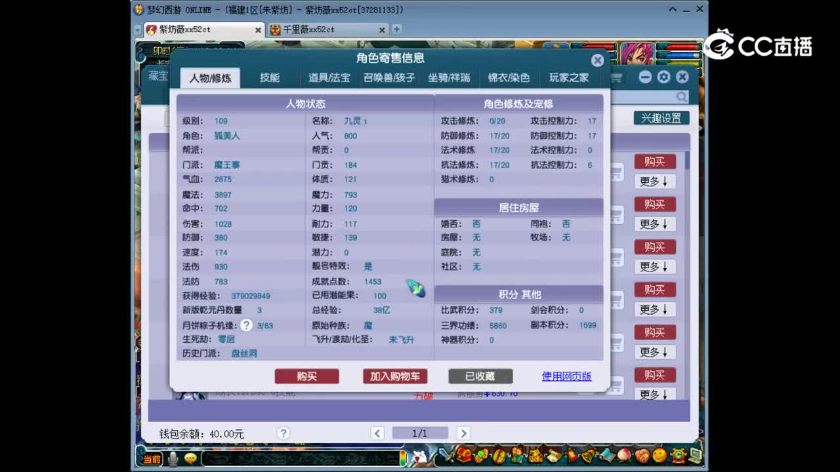Switch to the 技能 tab
840x472 pixels.
coord(269,77)
